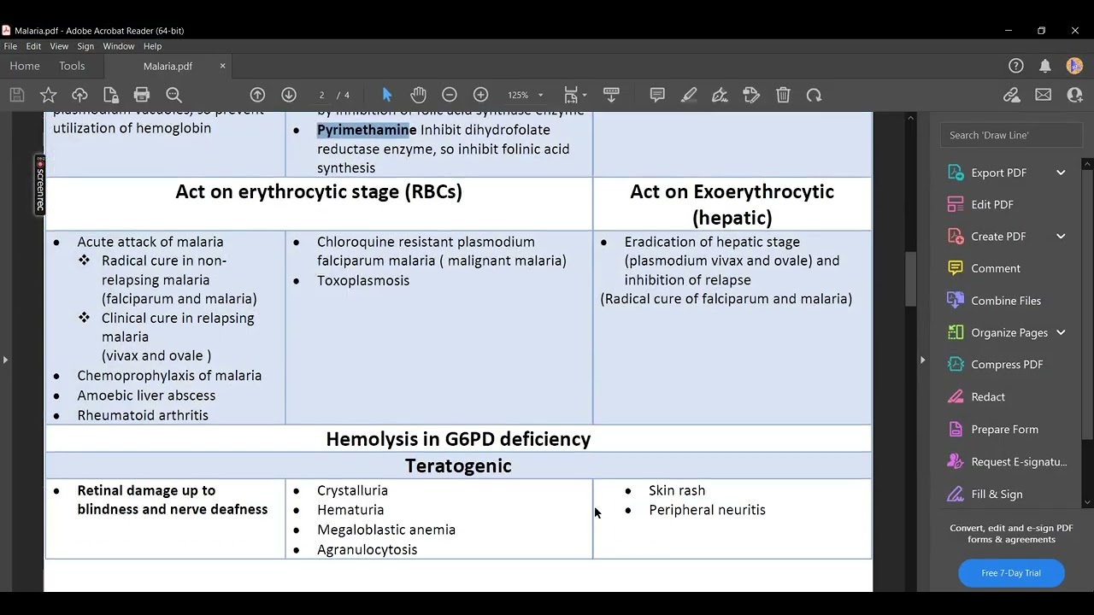1094x615 pixels.
Task: Click the screenrec recorder side tab
Action: point(39,184)
